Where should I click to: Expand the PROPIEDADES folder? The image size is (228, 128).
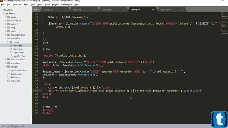[x=6, y=35]
